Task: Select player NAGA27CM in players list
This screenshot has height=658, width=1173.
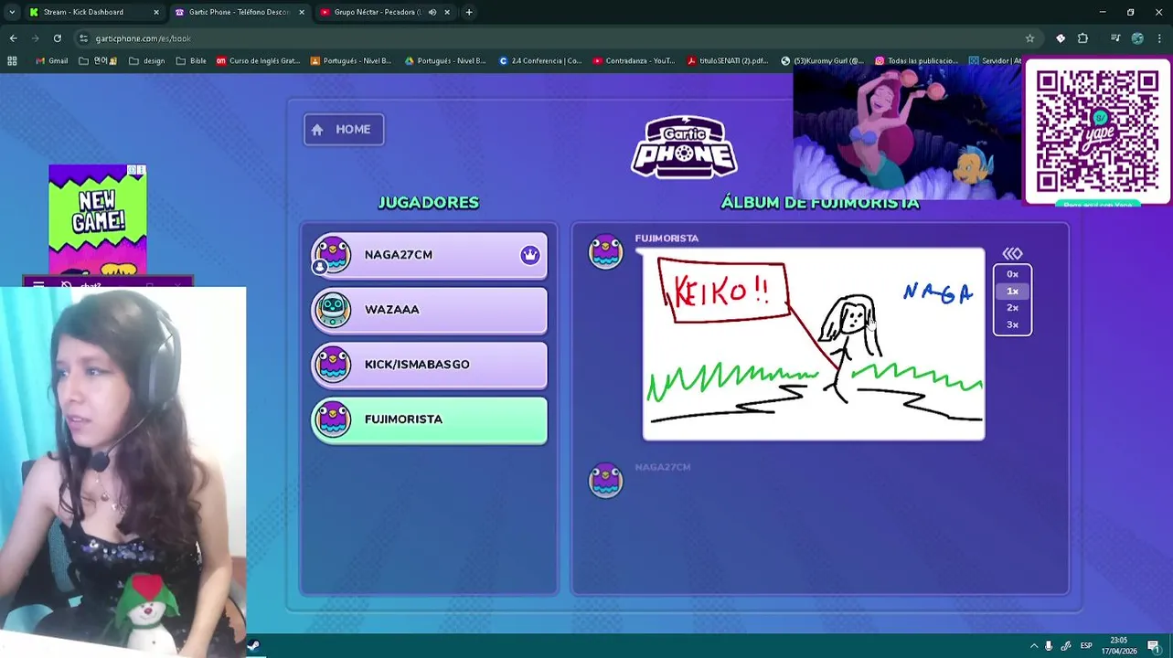Action: [x=429, y=255]
